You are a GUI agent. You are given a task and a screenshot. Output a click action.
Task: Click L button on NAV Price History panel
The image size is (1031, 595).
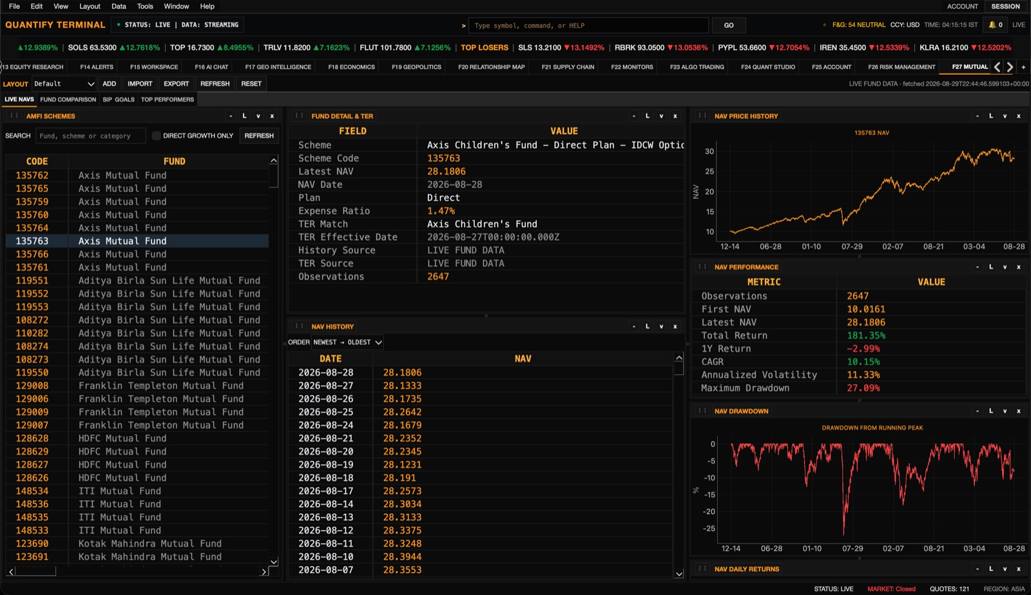[x=991, y=116]
